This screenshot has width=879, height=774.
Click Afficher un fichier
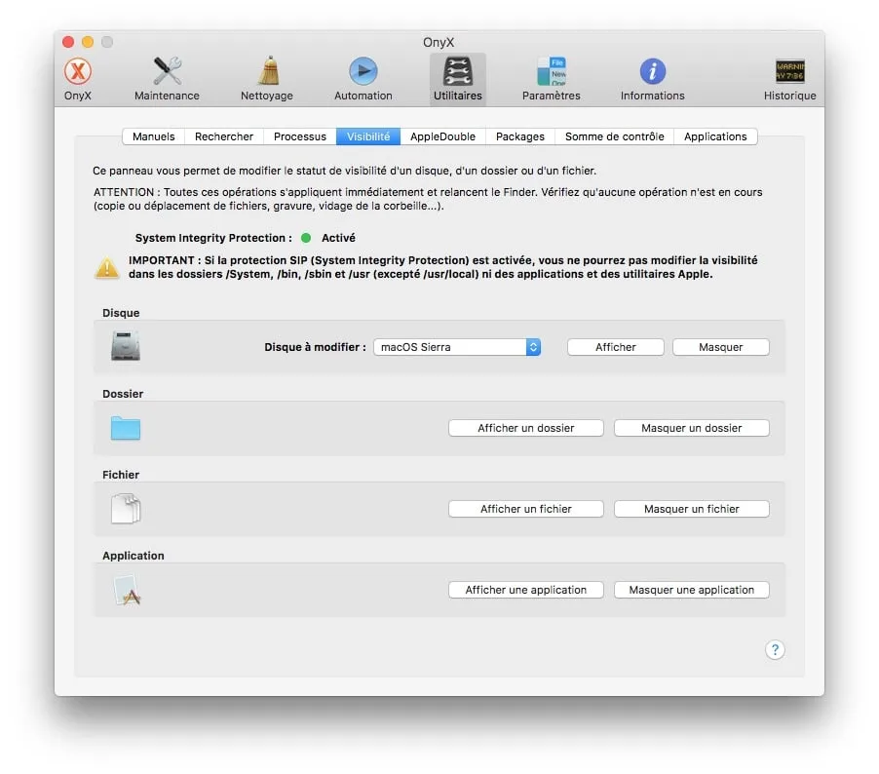(526, 509)
